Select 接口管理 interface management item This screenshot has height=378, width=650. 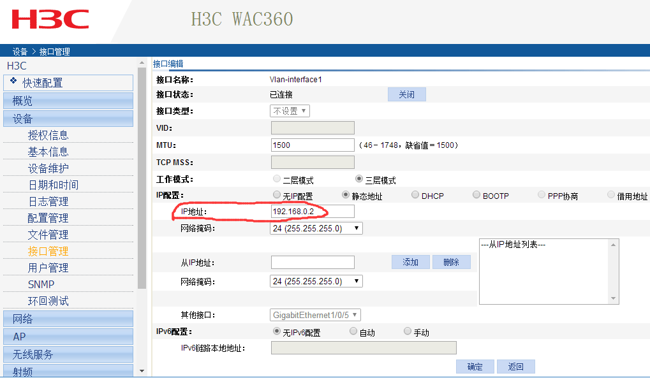point(48,251)
